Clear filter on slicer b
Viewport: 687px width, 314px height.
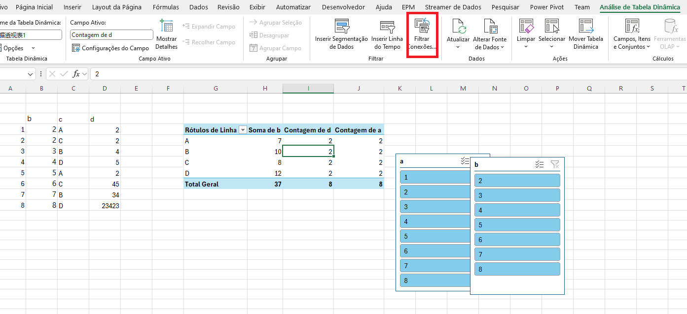(x=555, y=164)
